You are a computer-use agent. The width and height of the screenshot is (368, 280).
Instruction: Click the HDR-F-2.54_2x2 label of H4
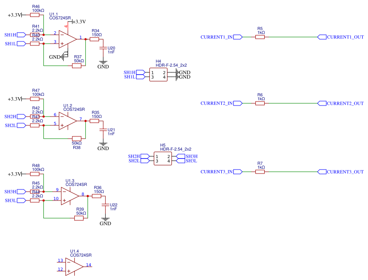coord(171,65)
